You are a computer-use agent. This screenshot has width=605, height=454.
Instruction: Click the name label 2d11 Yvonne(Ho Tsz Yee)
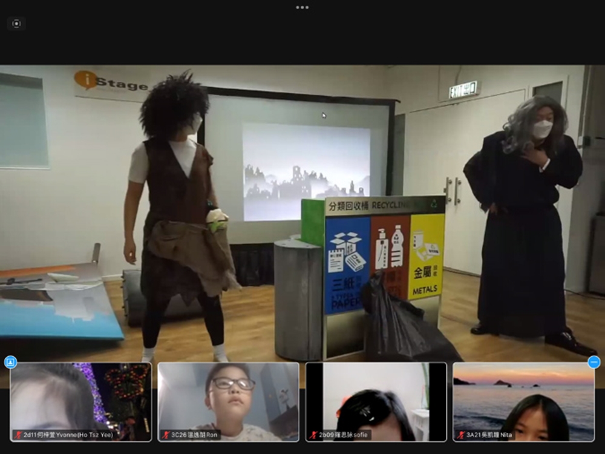coord(68,435)
